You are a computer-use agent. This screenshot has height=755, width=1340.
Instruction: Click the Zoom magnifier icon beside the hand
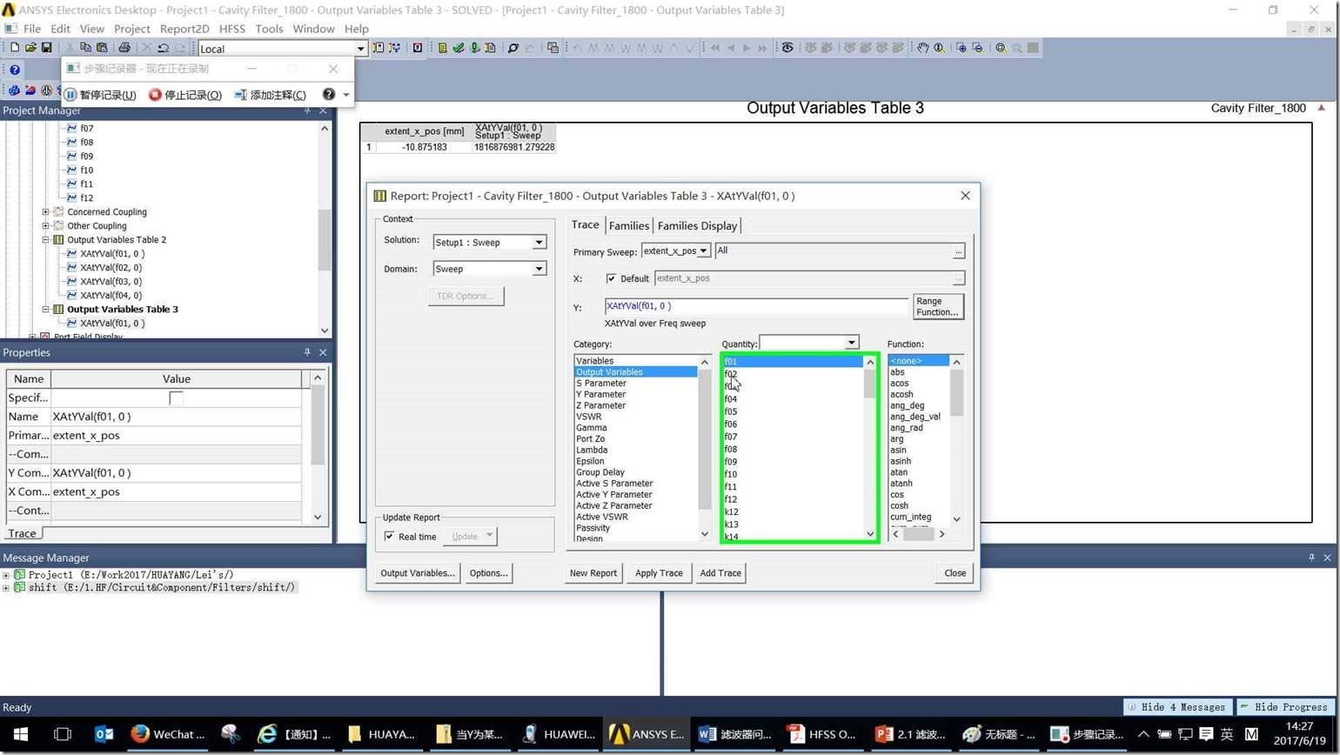pos(939,48)
